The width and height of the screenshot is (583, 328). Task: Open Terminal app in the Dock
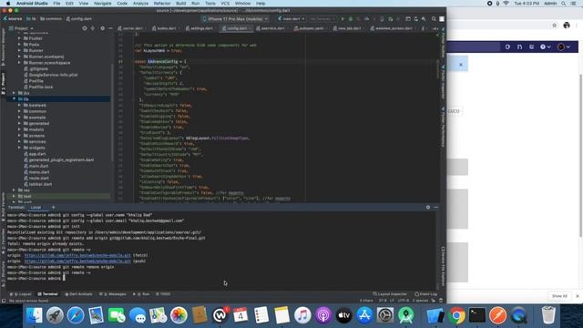[x=477, y=315]
